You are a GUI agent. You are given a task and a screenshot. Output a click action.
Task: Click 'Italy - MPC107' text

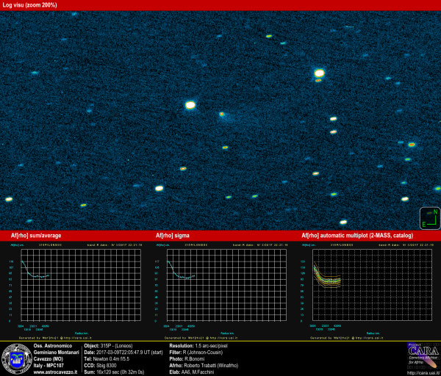[49, 366]
